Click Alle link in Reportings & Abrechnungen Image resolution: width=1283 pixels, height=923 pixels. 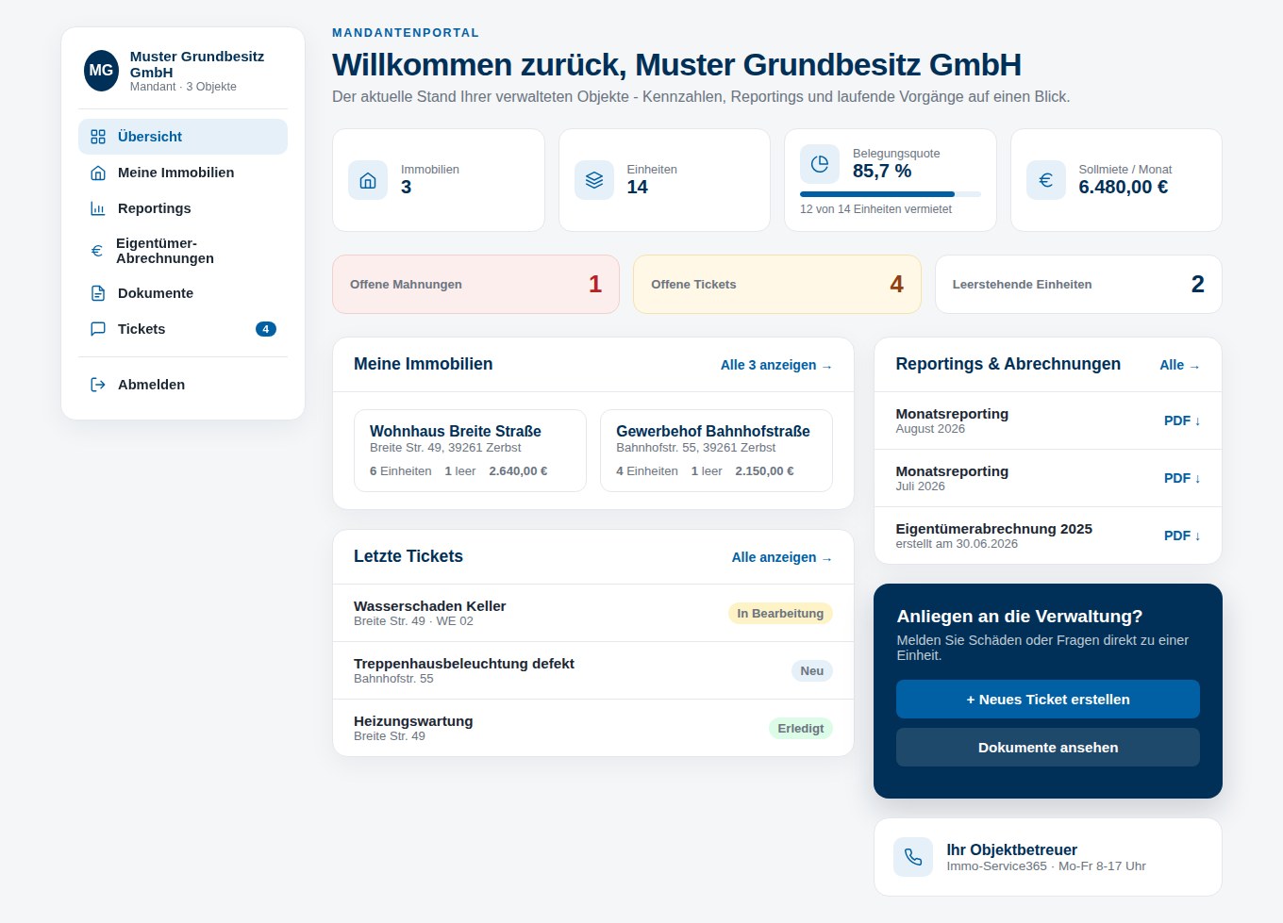1180,365
